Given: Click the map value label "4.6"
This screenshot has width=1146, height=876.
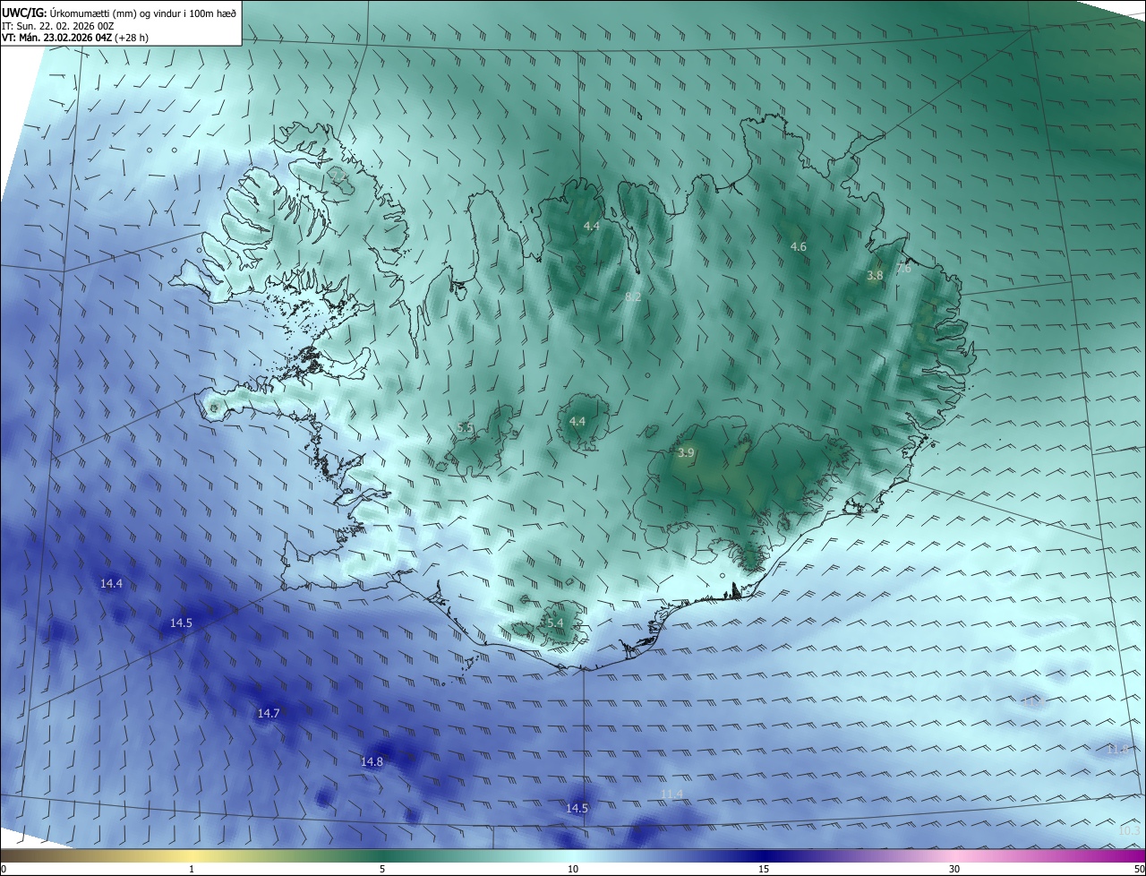Looking at the screenshot, I should (799, 246).
